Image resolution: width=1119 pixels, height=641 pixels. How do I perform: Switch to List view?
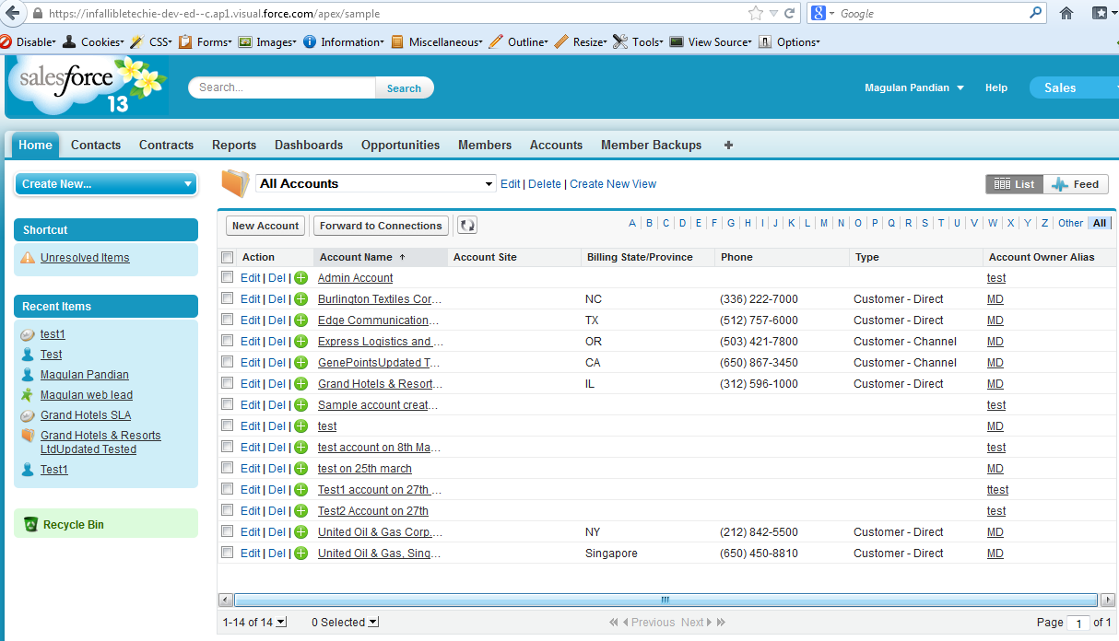pos(1015,184)
